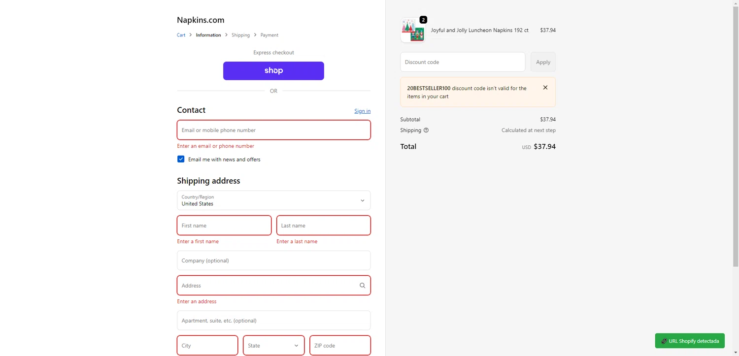Dismiss the invalid discount code message
The height and width of the screenshot is (356, 739).
tap(545, 88)
